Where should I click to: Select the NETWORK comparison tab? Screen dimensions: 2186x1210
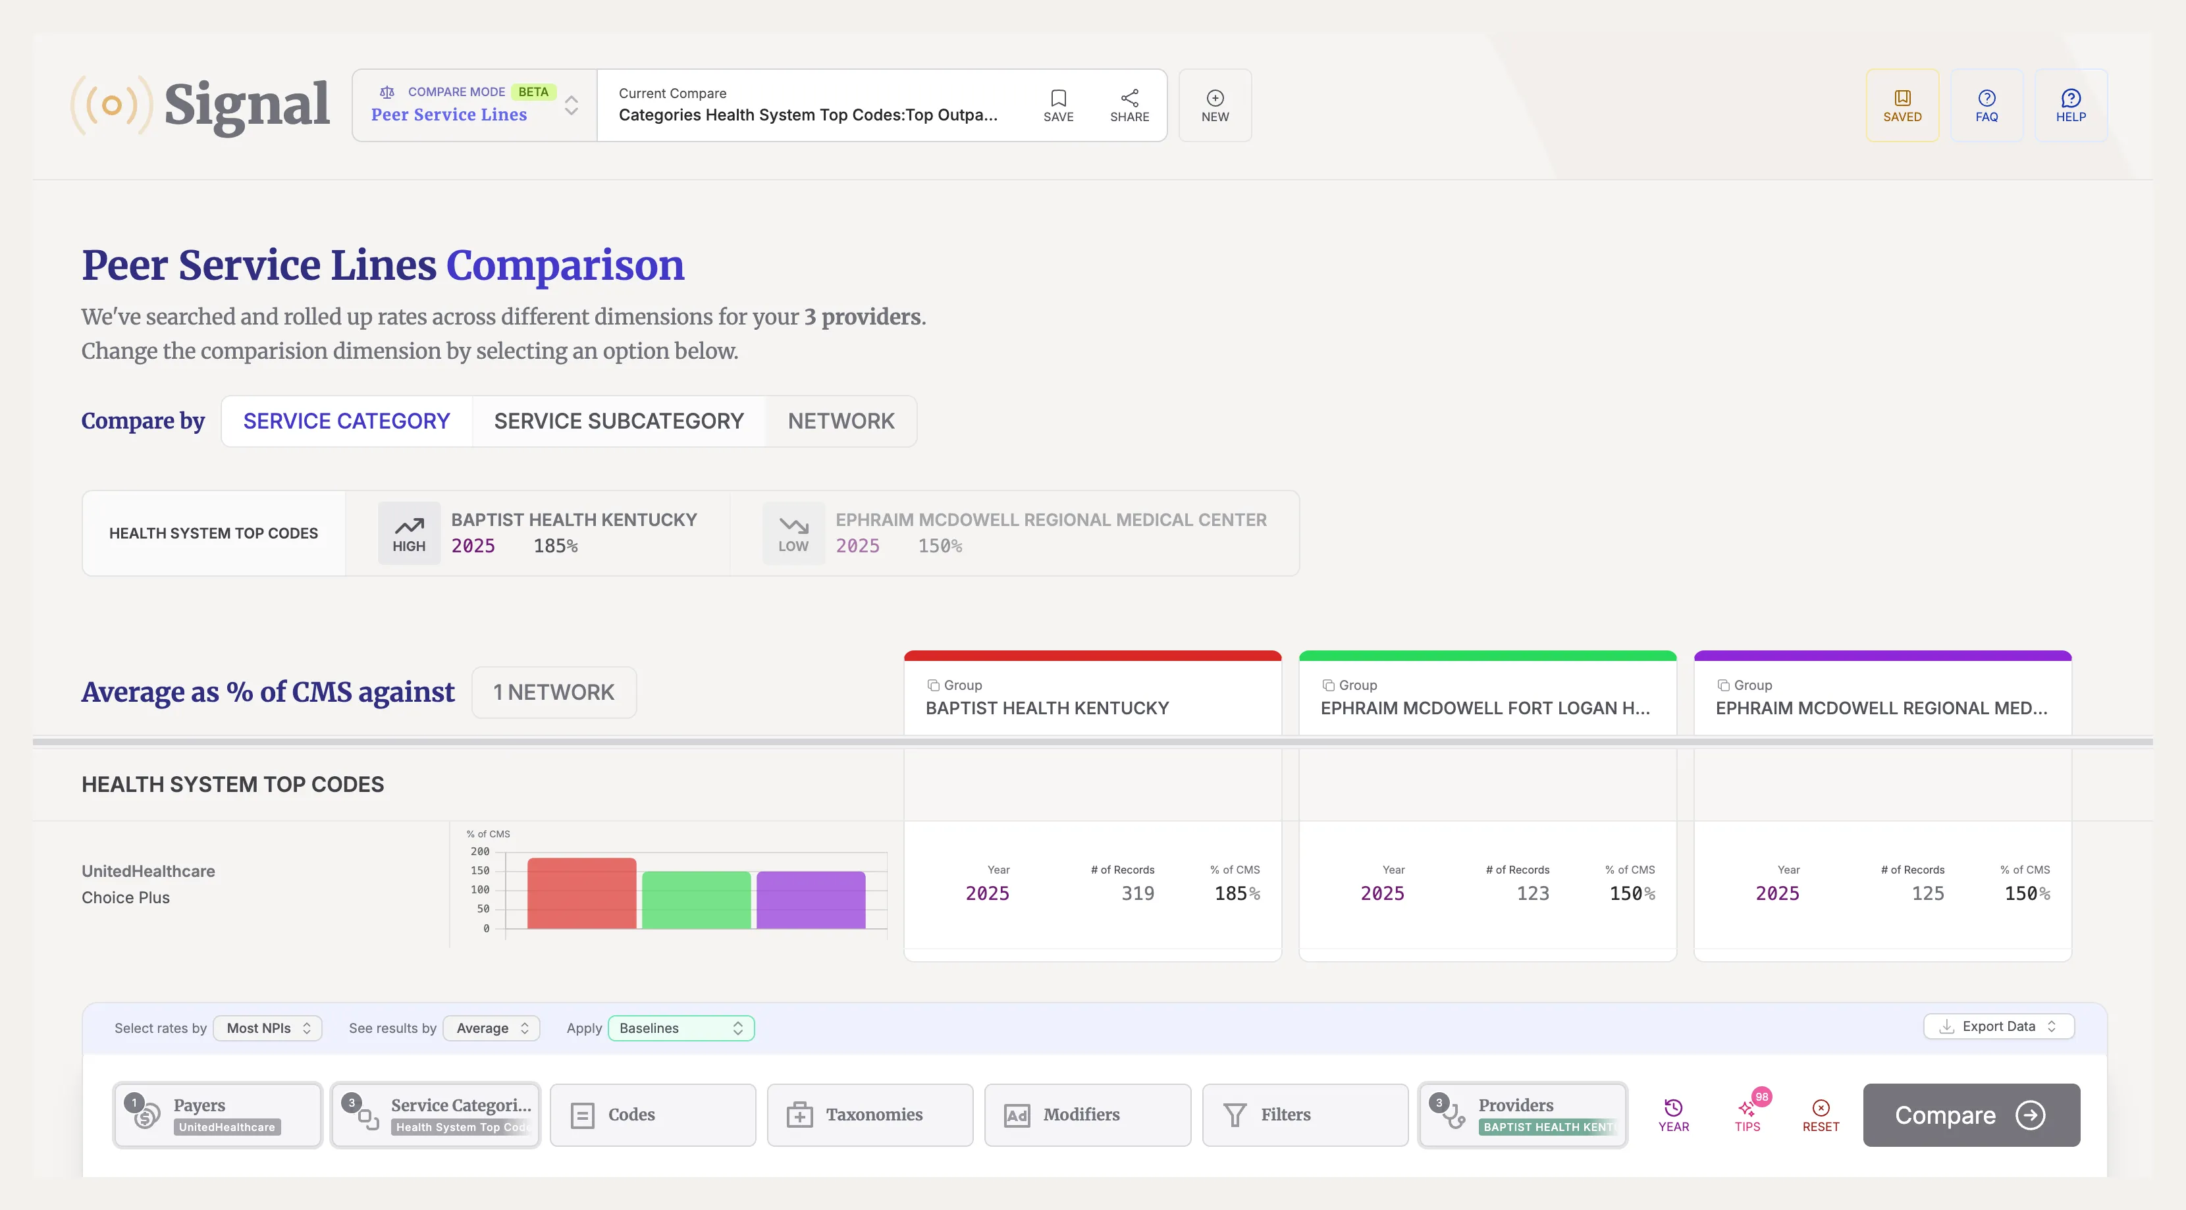point(841,420)
